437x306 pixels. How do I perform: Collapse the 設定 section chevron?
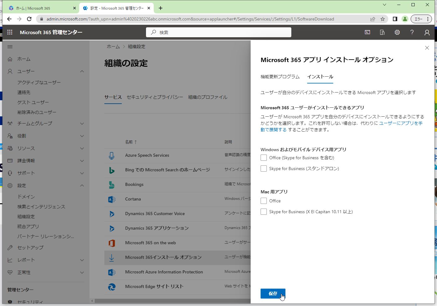82,186
